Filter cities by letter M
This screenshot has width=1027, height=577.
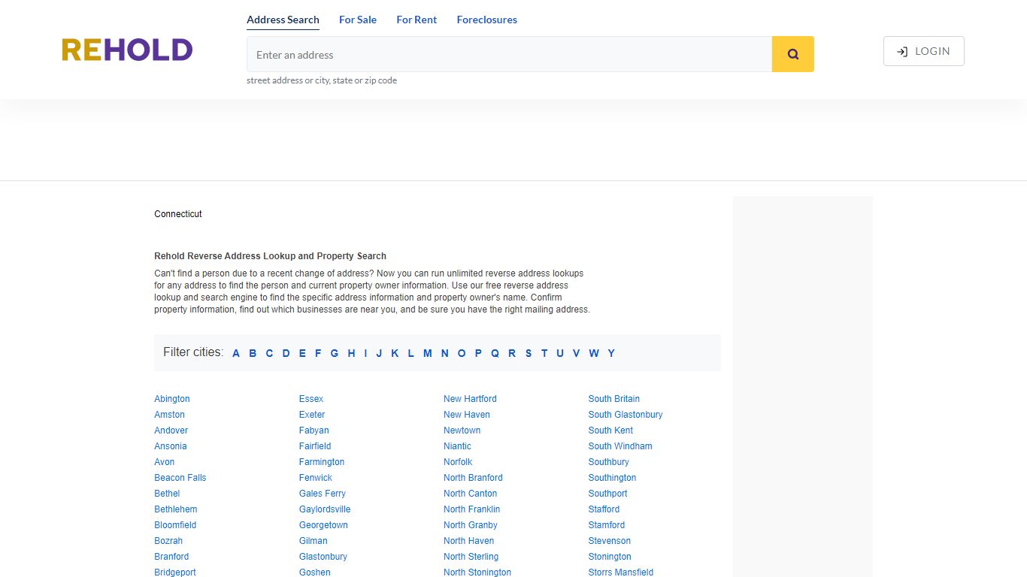point(427,353)
